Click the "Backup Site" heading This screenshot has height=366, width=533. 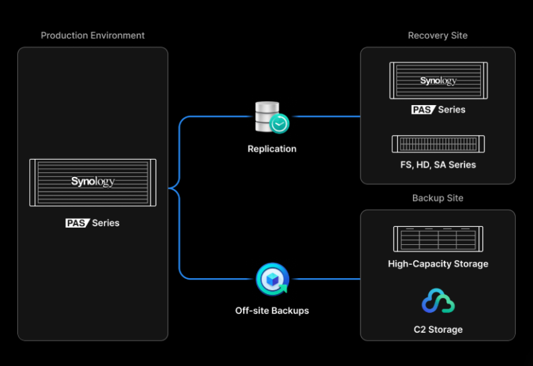[x=438, y=198]
